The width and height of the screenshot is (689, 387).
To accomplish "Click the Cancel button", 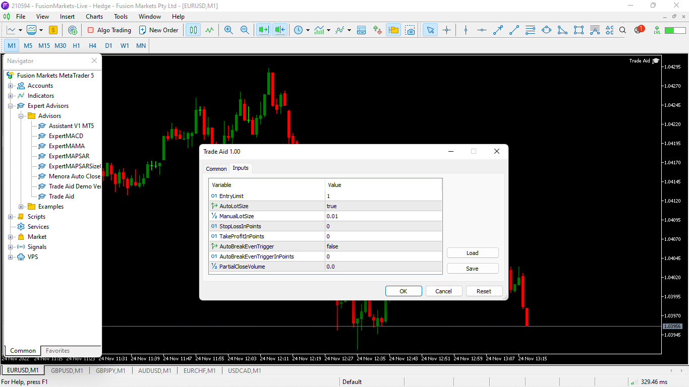I will coord(444,291).
